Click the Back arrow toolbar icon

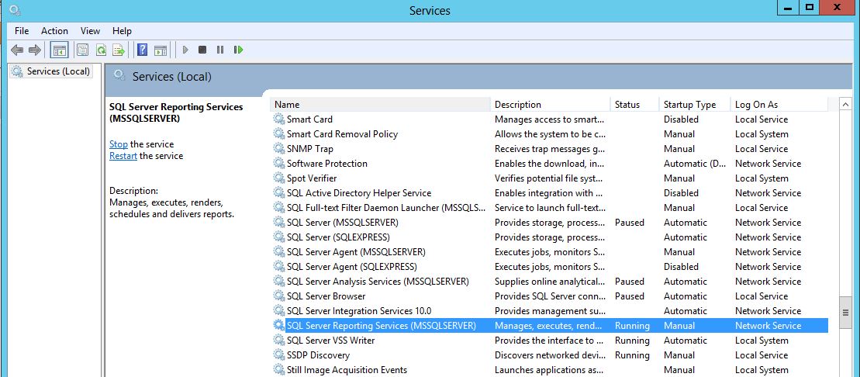[17, 50]
